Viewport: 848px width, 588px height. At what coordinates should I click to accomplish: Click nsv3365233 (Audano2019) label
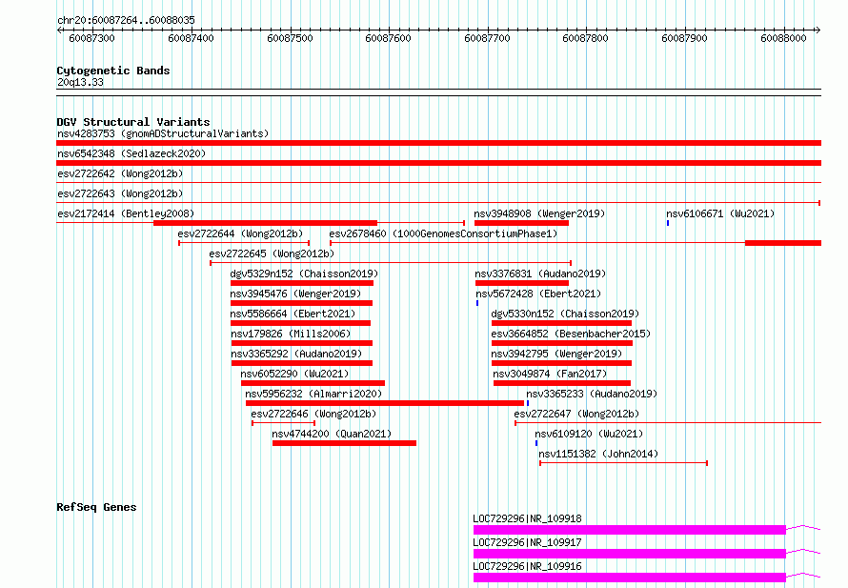(x=592, y=394)
